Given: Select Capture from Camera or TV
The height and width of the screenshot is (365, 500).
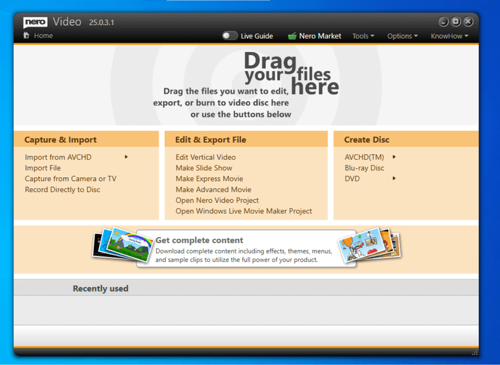Looking at the screenshot, I should [70, 179].
